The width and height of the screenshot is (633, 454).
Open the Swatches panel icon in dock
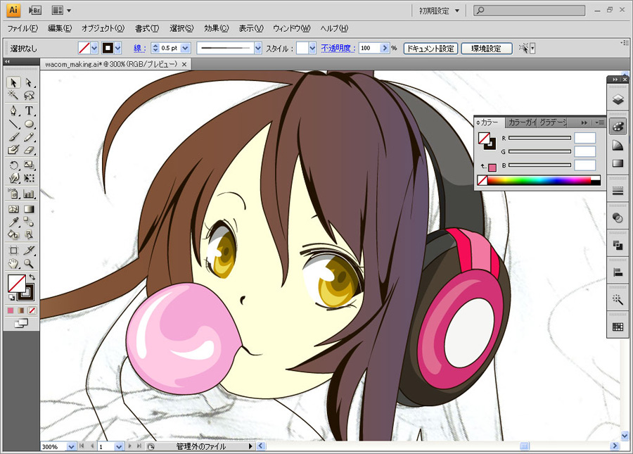click(618, 327)
